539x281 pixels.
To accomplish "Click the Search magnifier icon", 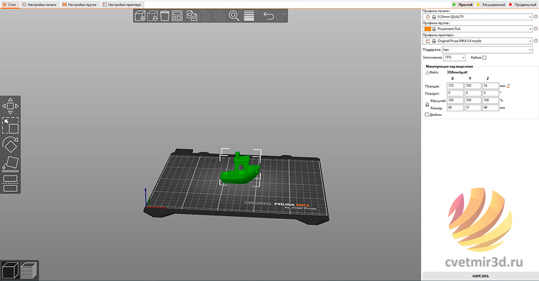I will 234,16.
